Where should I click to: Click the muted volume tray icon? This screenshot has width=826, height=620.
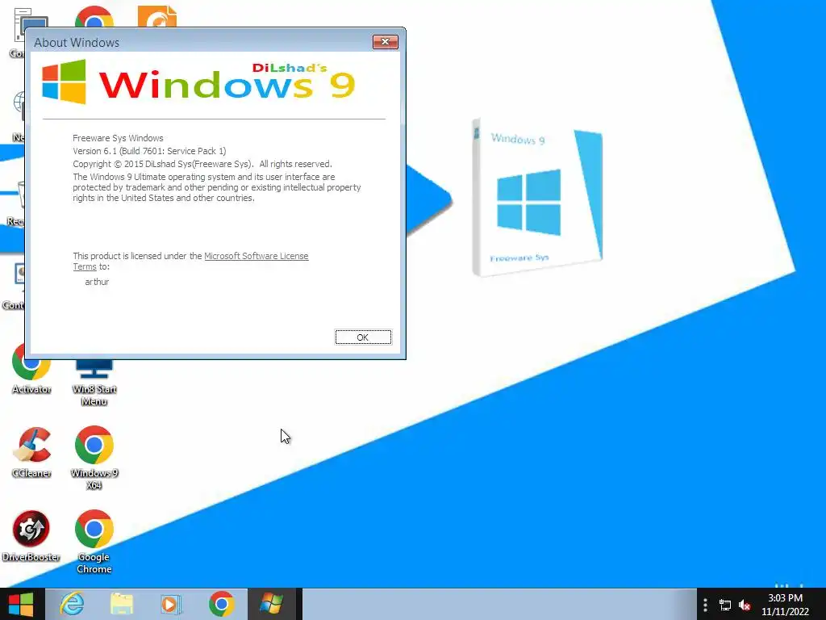tap(745, 605)
